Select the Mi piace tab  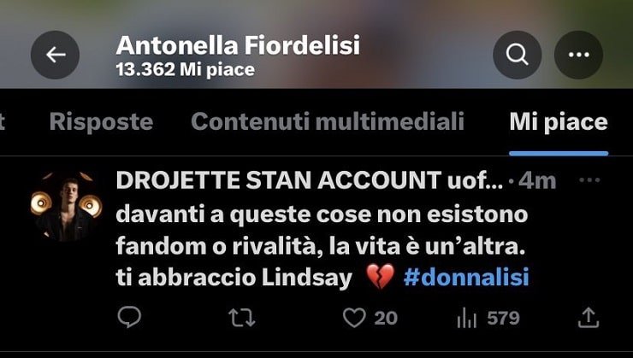click(558, 121)
